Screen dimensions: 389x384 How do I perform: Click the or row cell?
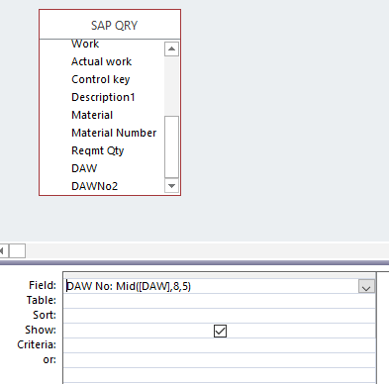pyautogui.click(x=220, y=360)
